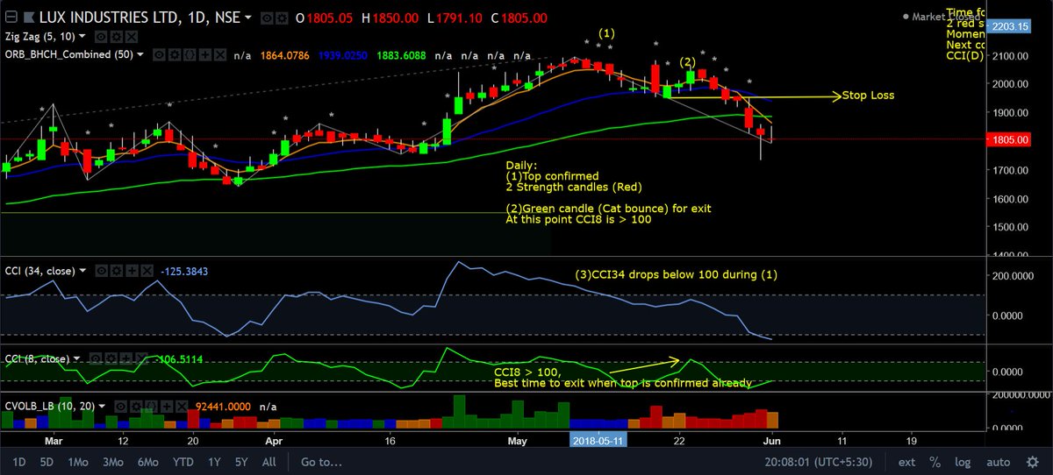Click the CCI 8 value -106.5114
This screenshot has height=475, width=1053.
[179, 359]
